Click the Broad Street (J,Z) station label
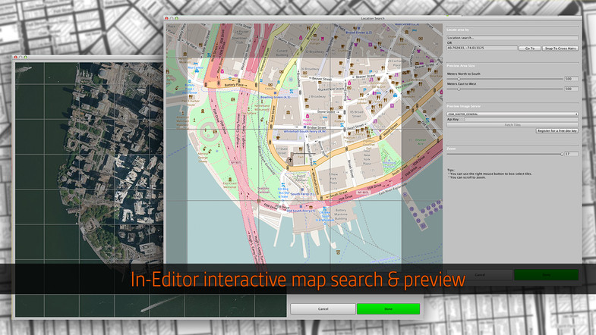Image resolution: width=596 pixels, height=335 pixels. 358,33
